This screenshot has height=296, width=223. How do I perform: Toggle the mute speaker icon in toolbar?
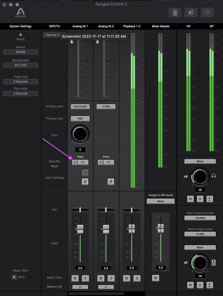(191, 13)
